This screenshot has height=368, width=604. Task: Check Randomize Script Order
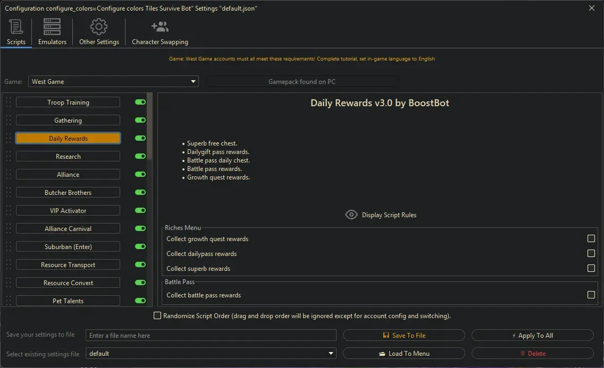click(x=157, y=315)
